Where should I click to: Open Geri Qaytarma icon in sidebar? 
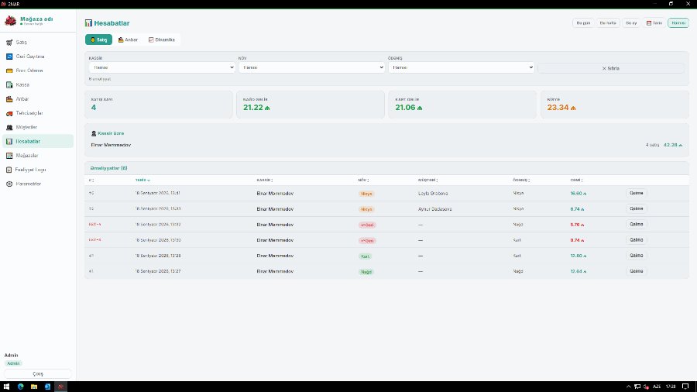(x=9, y=57)
